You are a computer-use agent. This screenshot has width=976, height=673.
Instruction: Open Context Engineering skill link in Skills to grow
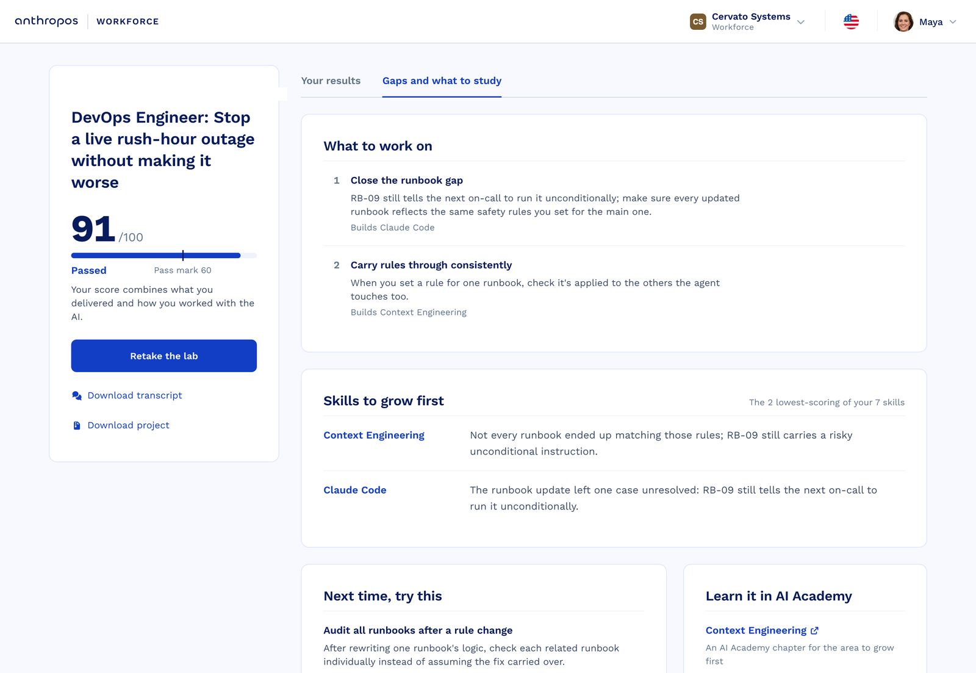(374, 435)
